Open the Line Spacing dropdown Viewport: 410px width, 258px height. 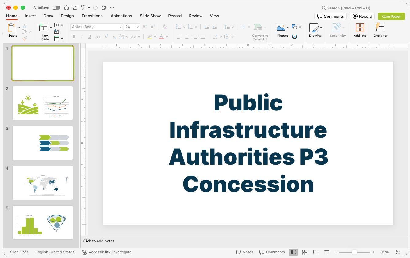[229, 27]
